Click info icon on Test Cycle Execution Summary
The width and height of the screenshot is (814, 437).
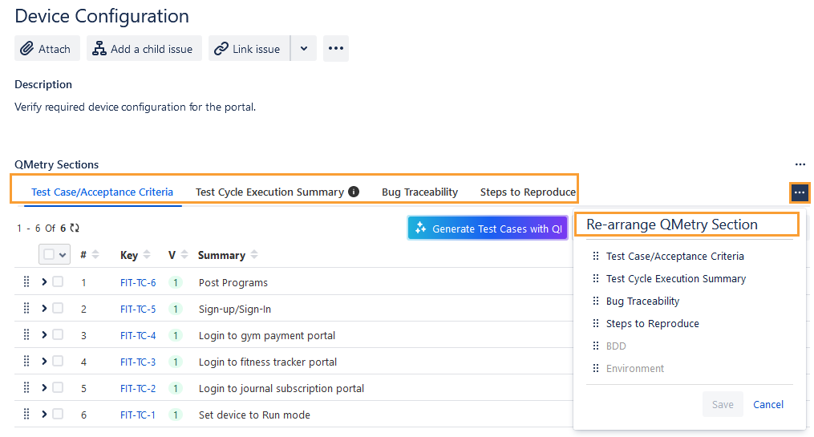pyautogui.click(x=354, y=192)
